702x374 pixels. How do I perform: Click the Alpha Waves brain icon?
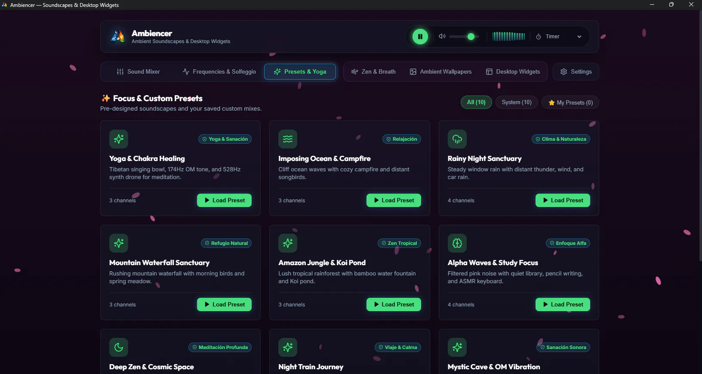tap(457, 243)
